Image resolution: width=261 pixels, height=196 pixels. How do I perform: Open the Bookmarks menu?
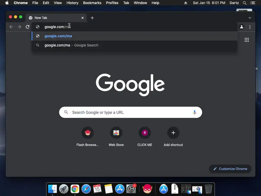coord(92,3)
